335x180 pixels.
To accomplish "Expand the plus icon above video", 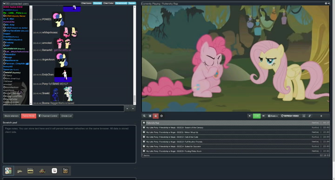I will [x=326, y=3].
